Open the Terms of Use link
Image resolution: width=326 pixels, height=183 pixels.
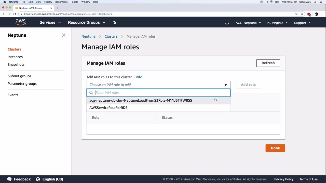pyautogui.click(x=308, y=179)
